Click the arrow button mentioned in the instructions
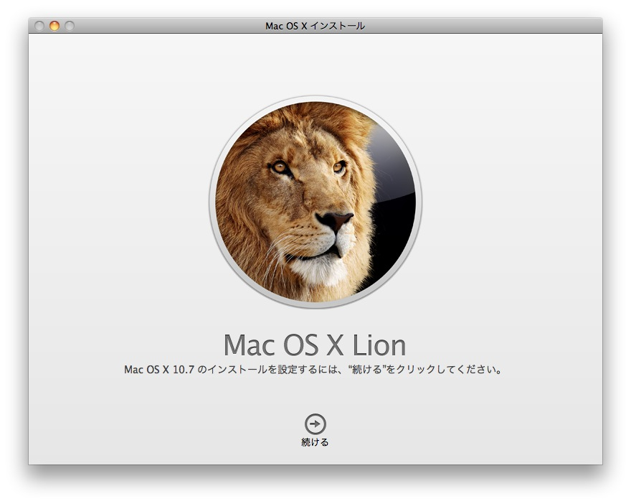The height and width of the screenshot is (504, 631). [x=315, y=422]
